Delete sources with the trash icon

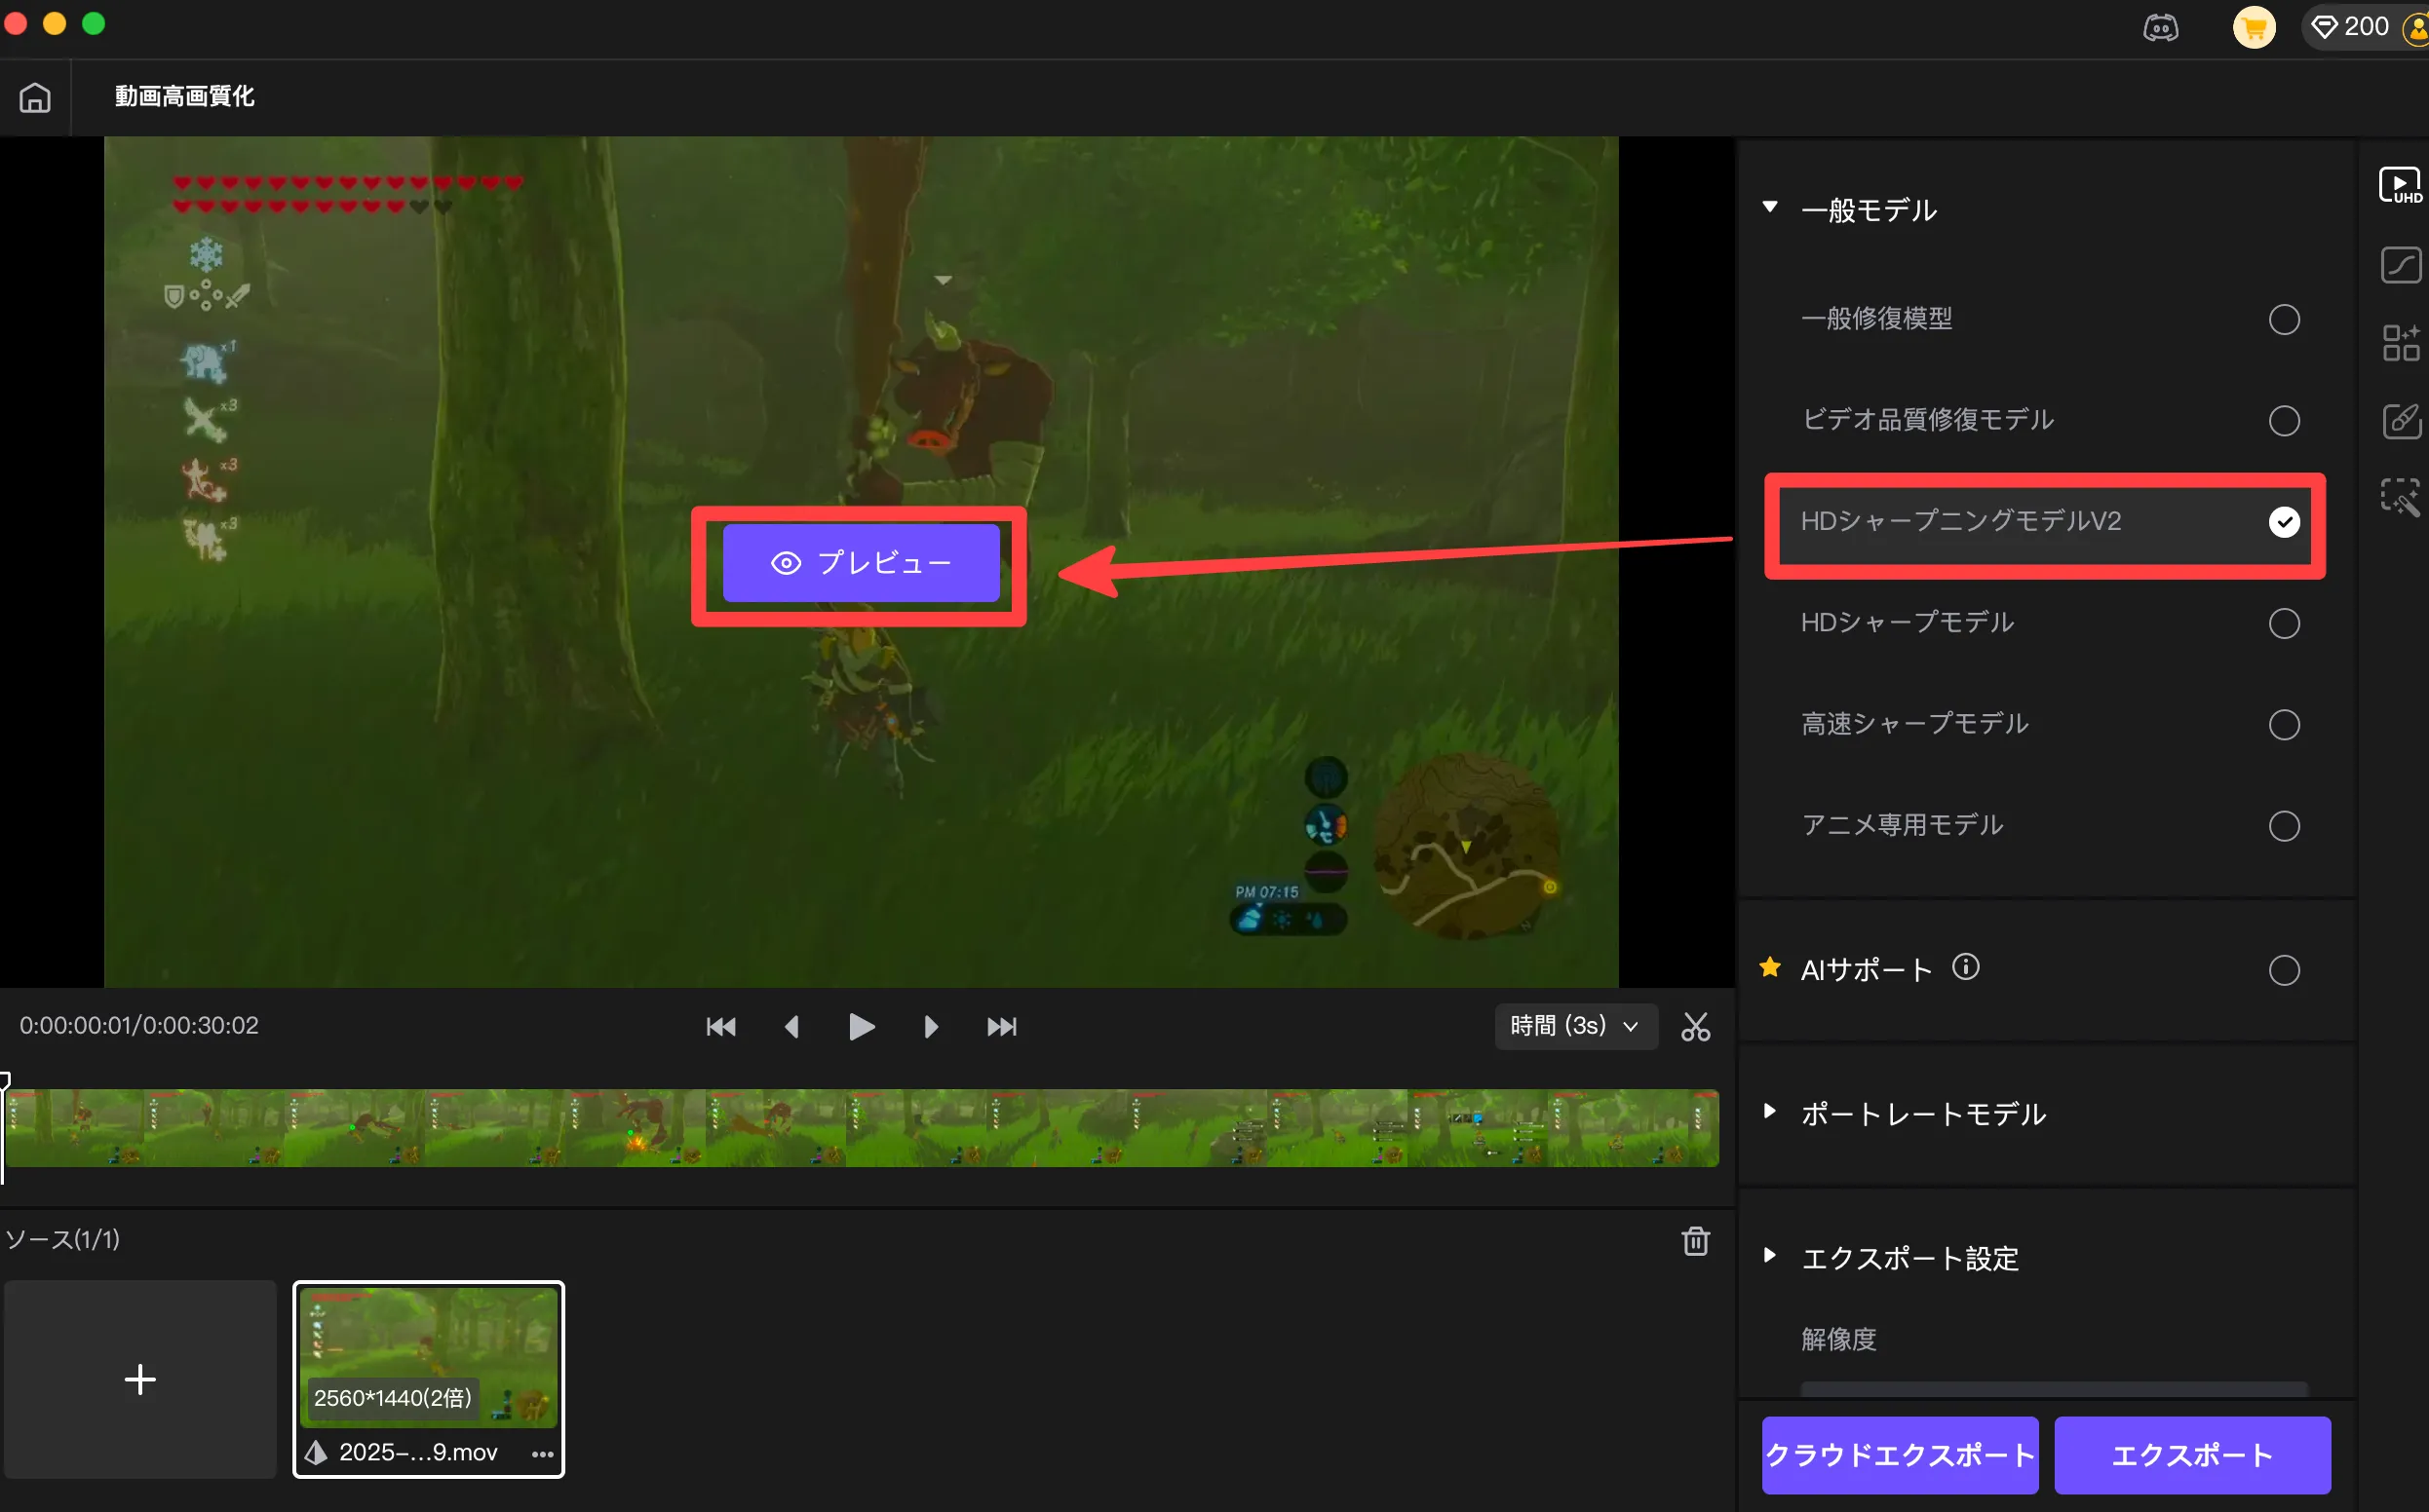pos(1695,1240)
